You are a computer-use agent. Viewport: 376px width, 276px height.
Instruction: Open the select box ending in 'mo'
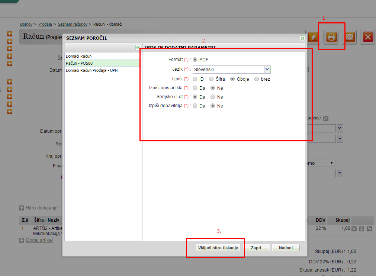click(321, 163)
